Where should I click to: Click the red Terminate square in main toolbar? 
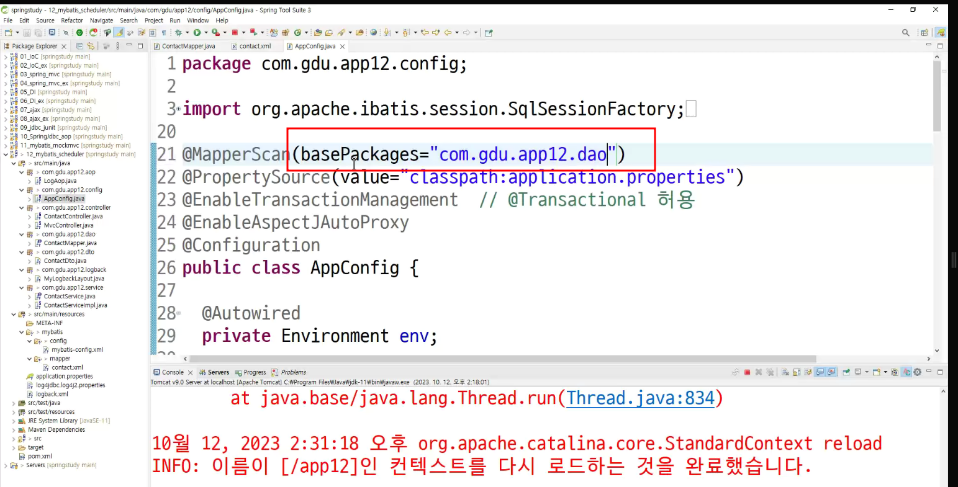[x=235, y=32]
